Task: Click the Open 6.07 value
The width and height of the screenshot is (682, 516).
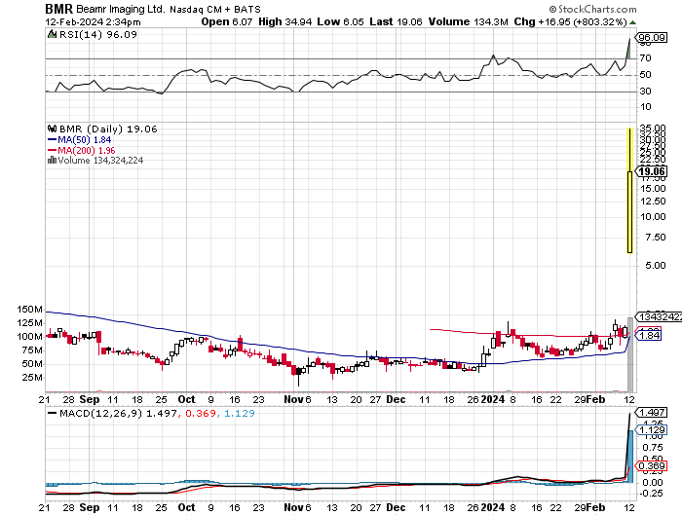Action: pyautogui.click(x=227, y=21)
